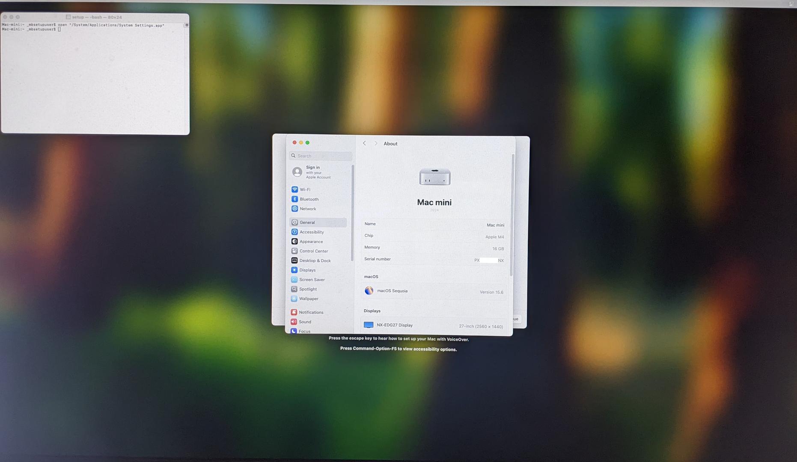
Task: Open the Displays sidebar icon
Action: [294, 270]
